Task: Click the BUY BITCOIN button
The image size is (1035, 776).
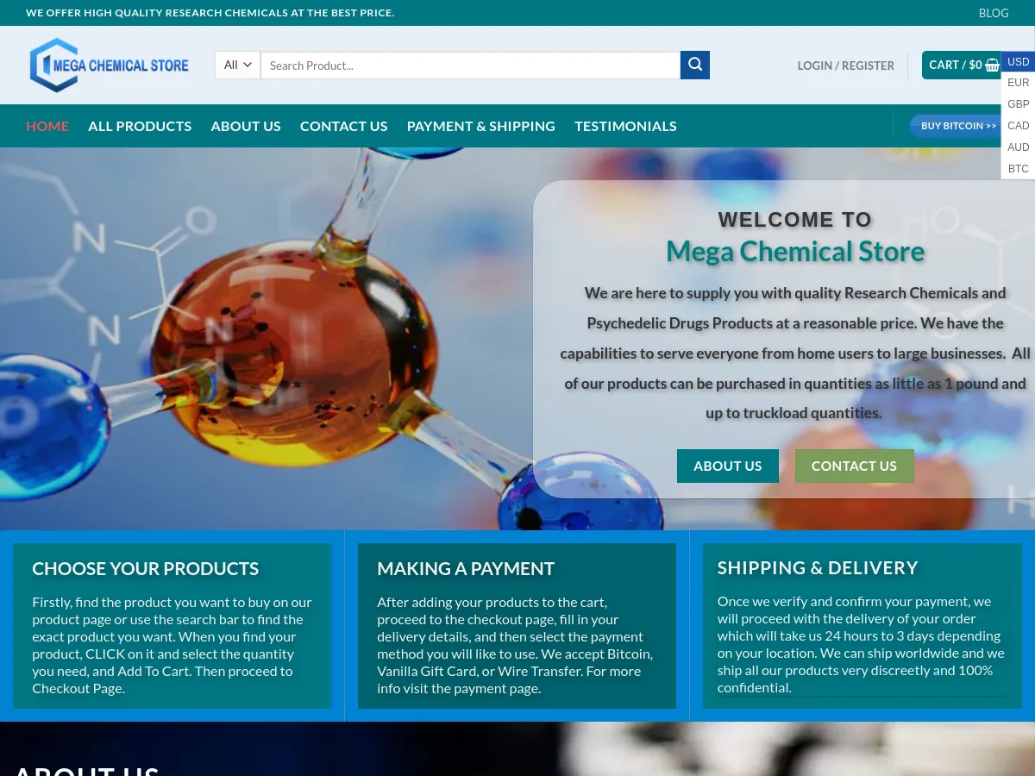Action: [x=959, y=126]
